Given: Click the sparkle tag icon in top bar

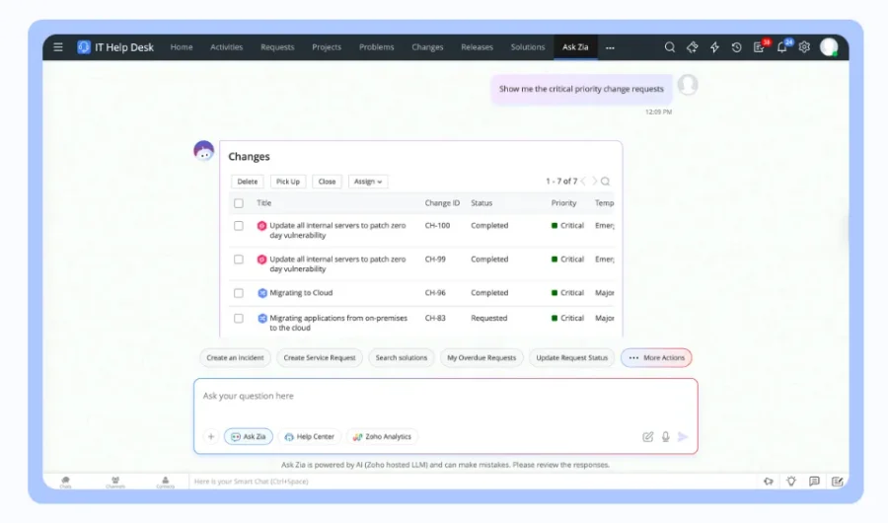Looking at the screenshot, I should (692, 47).
